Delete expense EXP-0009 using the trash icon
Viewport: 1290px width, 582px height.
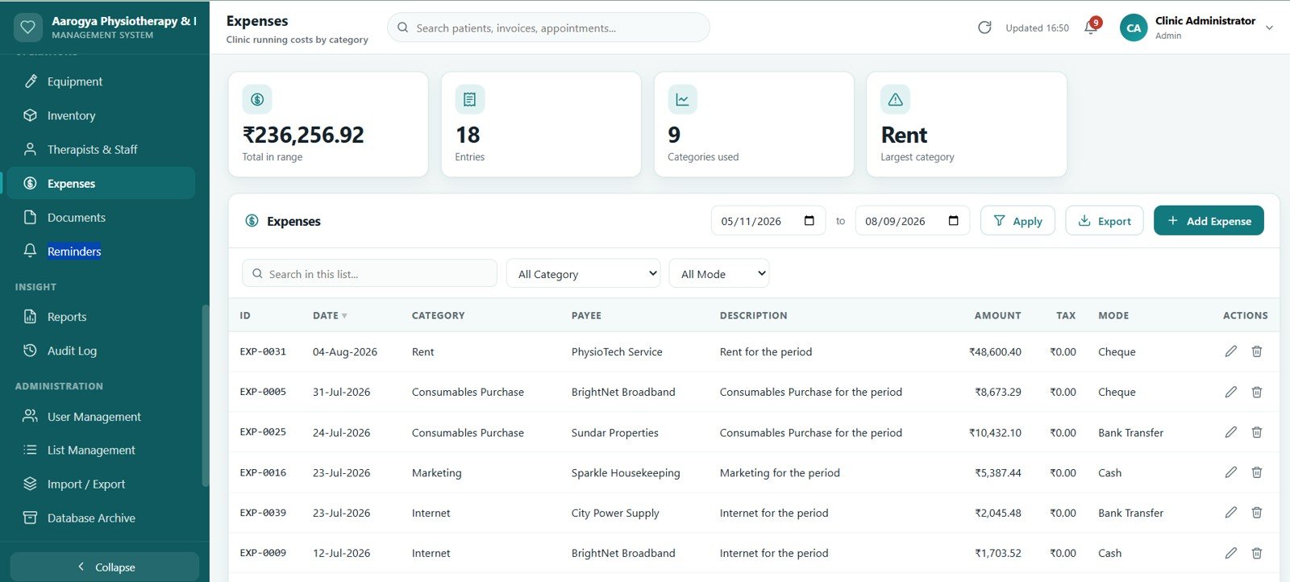(x=1257, y=553)
